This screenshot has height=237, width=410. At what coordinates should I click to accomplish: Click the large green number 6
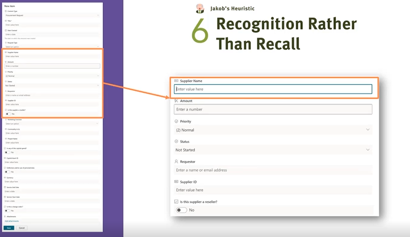[x=200, y=31]
